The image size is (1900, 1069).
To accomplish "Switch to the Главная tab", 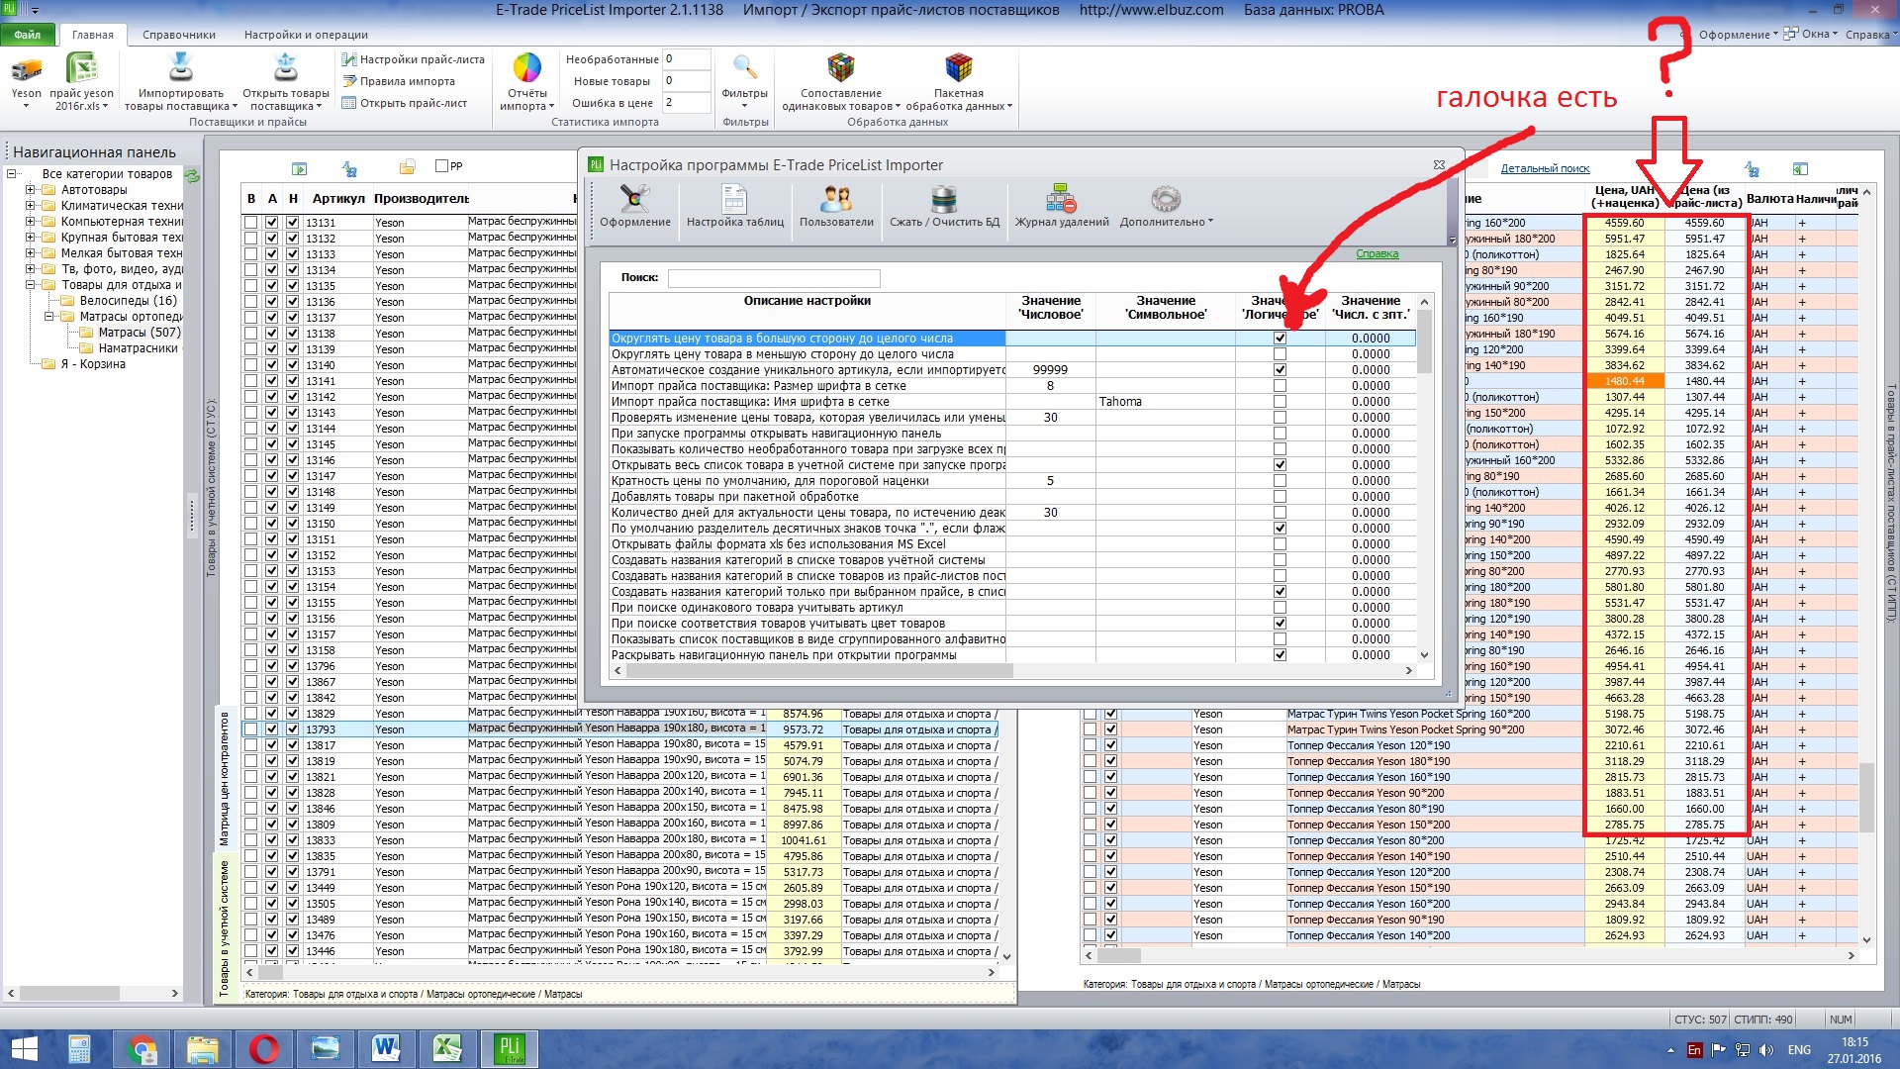I will tap(93, 35).
